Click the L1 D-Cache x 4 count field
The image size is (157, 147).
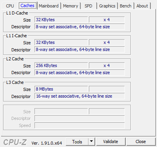pyautogui.click(x=107, y=20)
